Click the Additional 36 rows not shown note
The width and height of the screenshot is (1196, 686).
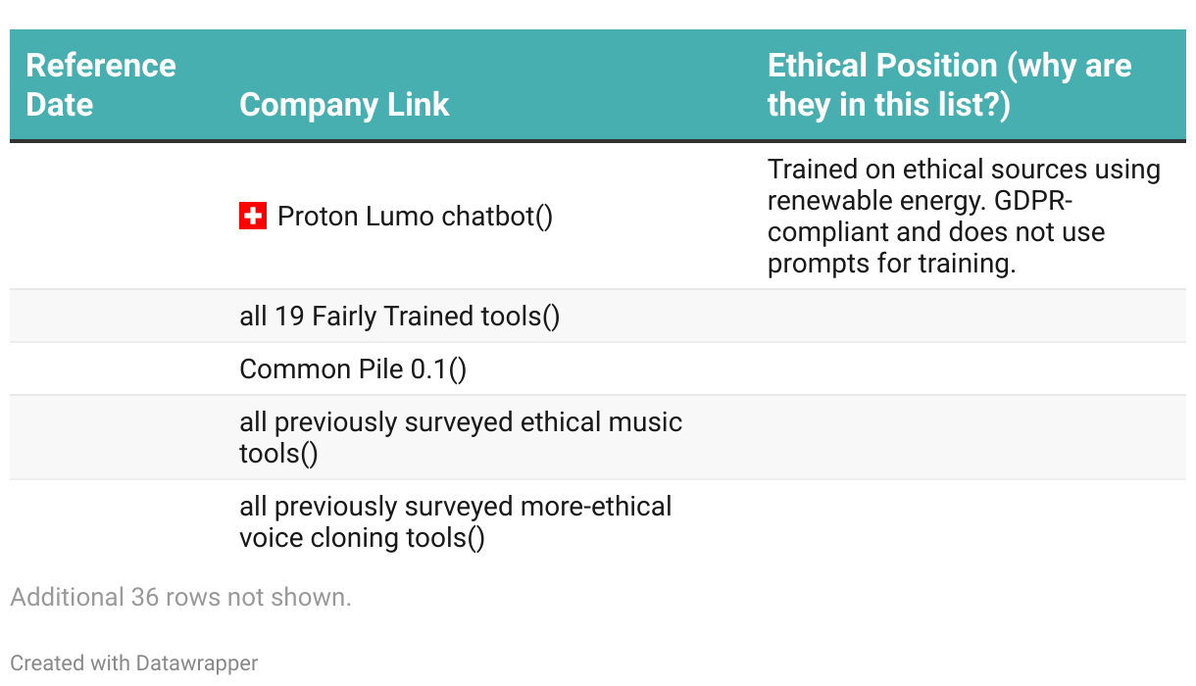pos(180,597)
